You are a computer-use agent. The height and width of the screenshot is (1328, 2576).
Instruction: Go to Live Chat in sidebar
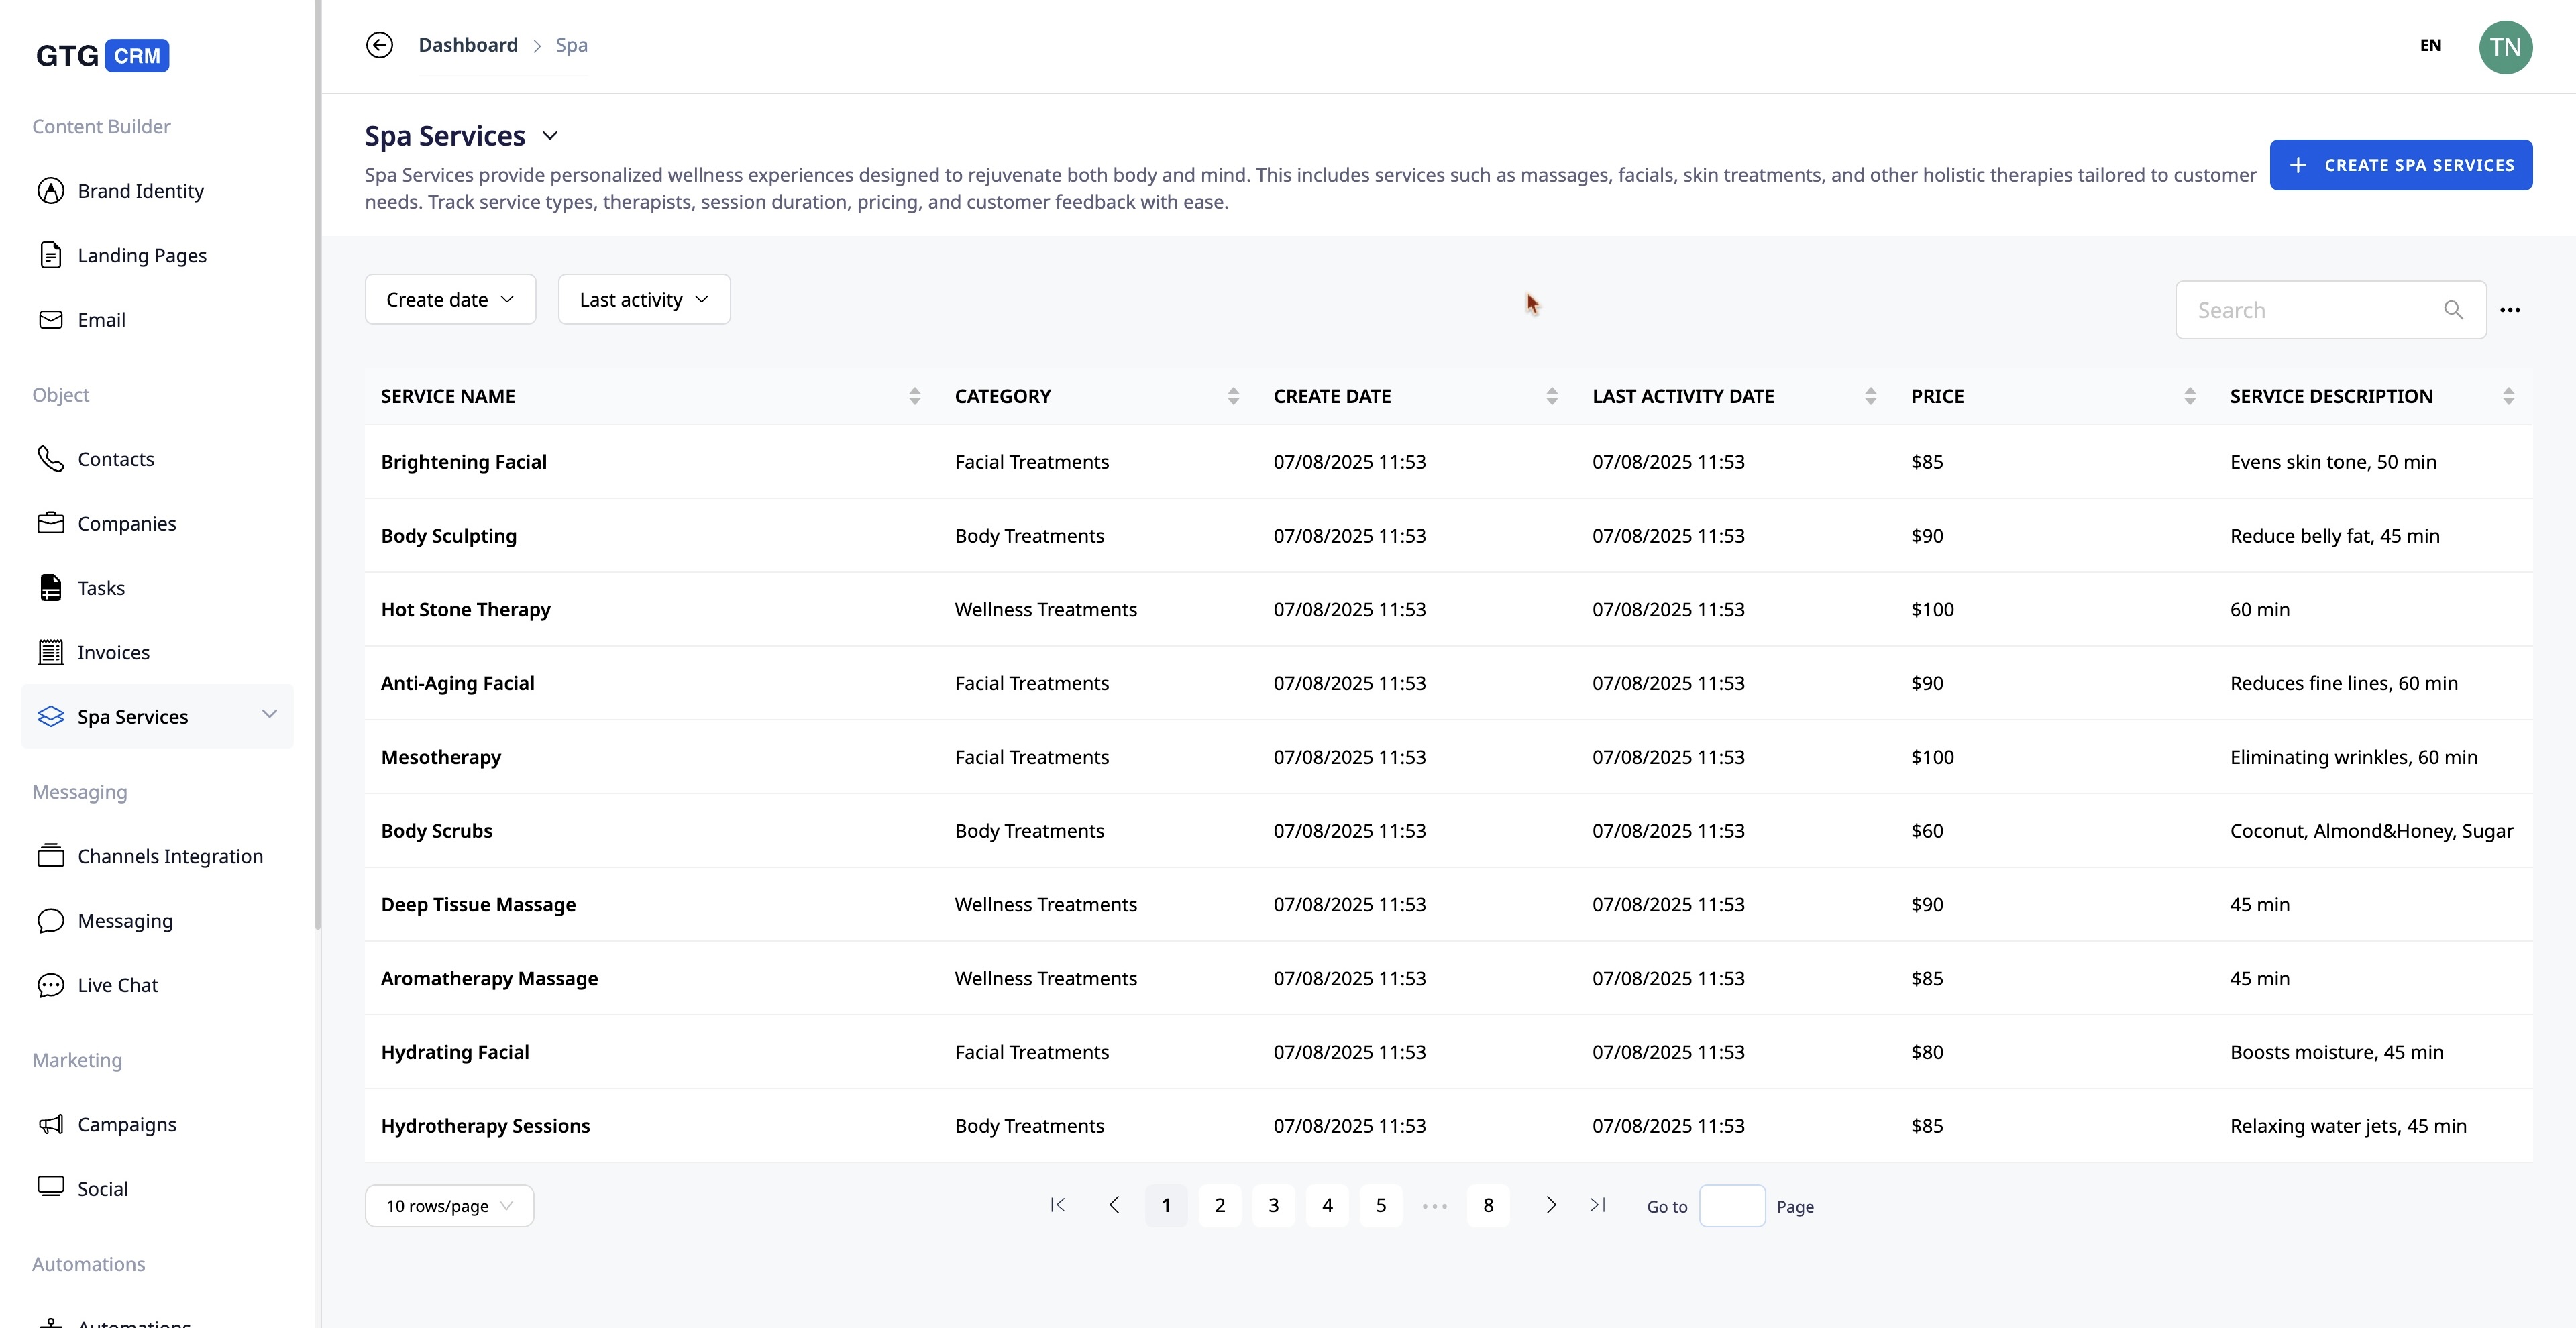(x=117, y=985)
